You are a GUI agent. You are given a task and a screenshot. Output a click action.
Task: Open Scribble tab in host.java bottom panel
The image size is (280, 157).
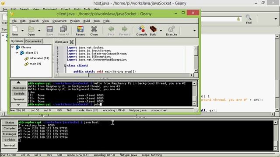coord(10,140)
